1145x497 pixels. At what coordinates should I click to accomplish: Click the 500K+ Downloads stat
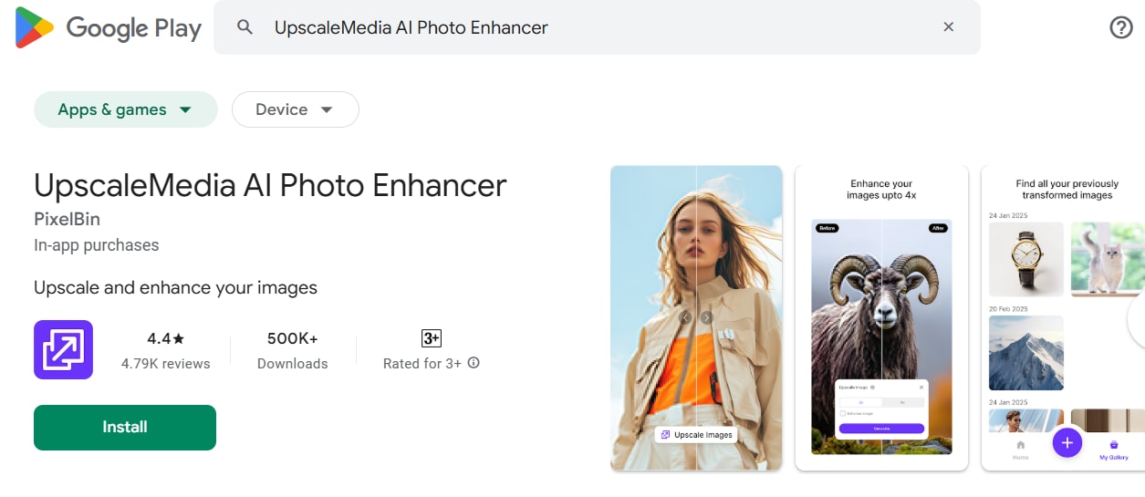[x=292, y=350]
